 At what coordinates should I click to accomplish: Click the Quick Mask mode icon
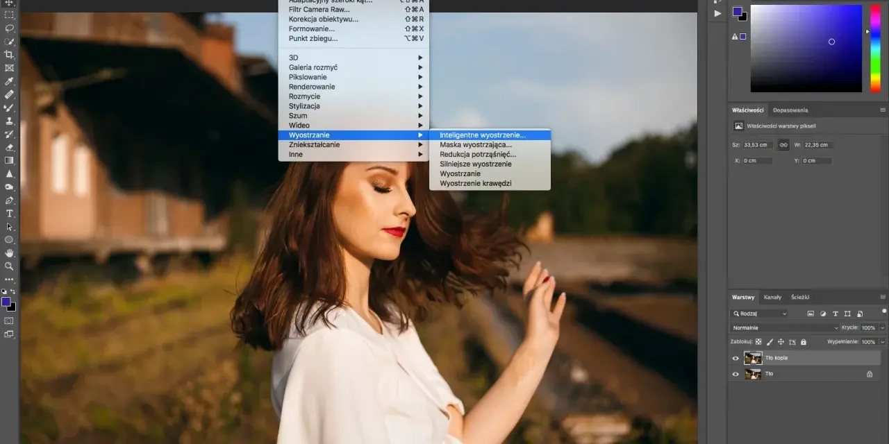(9, 321)
